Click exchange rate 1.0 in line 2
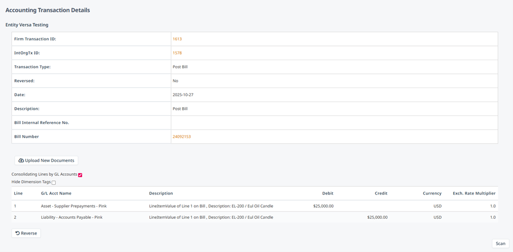This screenshot has height=252, width=513. 493,218
